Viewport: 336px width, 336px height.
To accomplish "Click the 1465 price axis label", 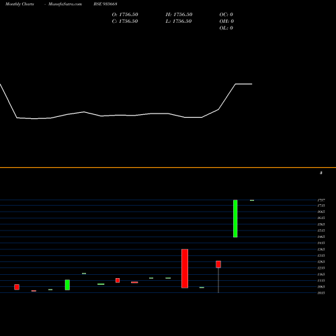I will click(321, 237).
